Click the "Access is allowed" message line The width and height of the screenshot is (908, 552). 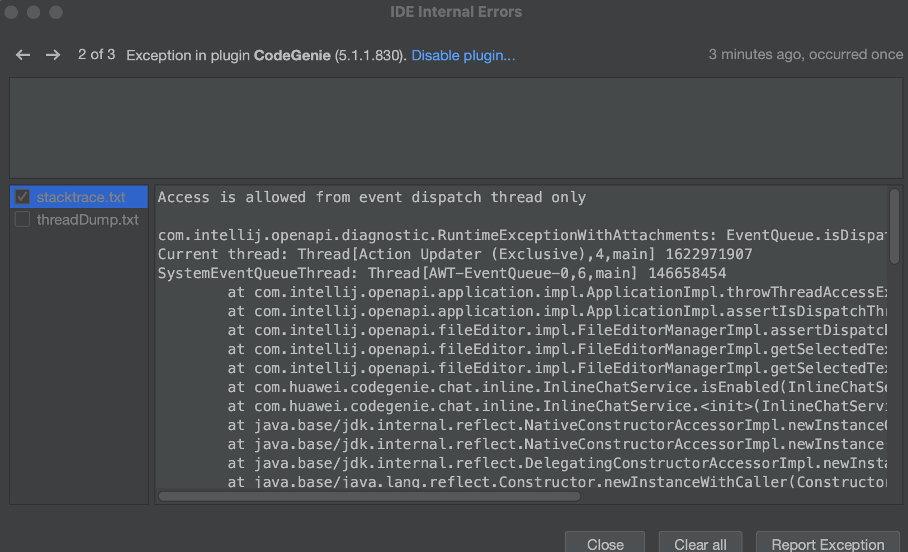click(372, 197)
